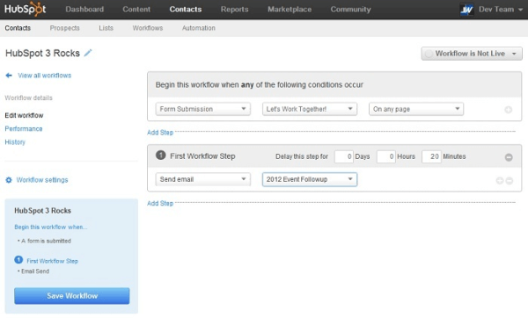Click the Dev Team avatar icon
Image resolution: width=528 pixels, height=318 pixels.
point(466,10)
